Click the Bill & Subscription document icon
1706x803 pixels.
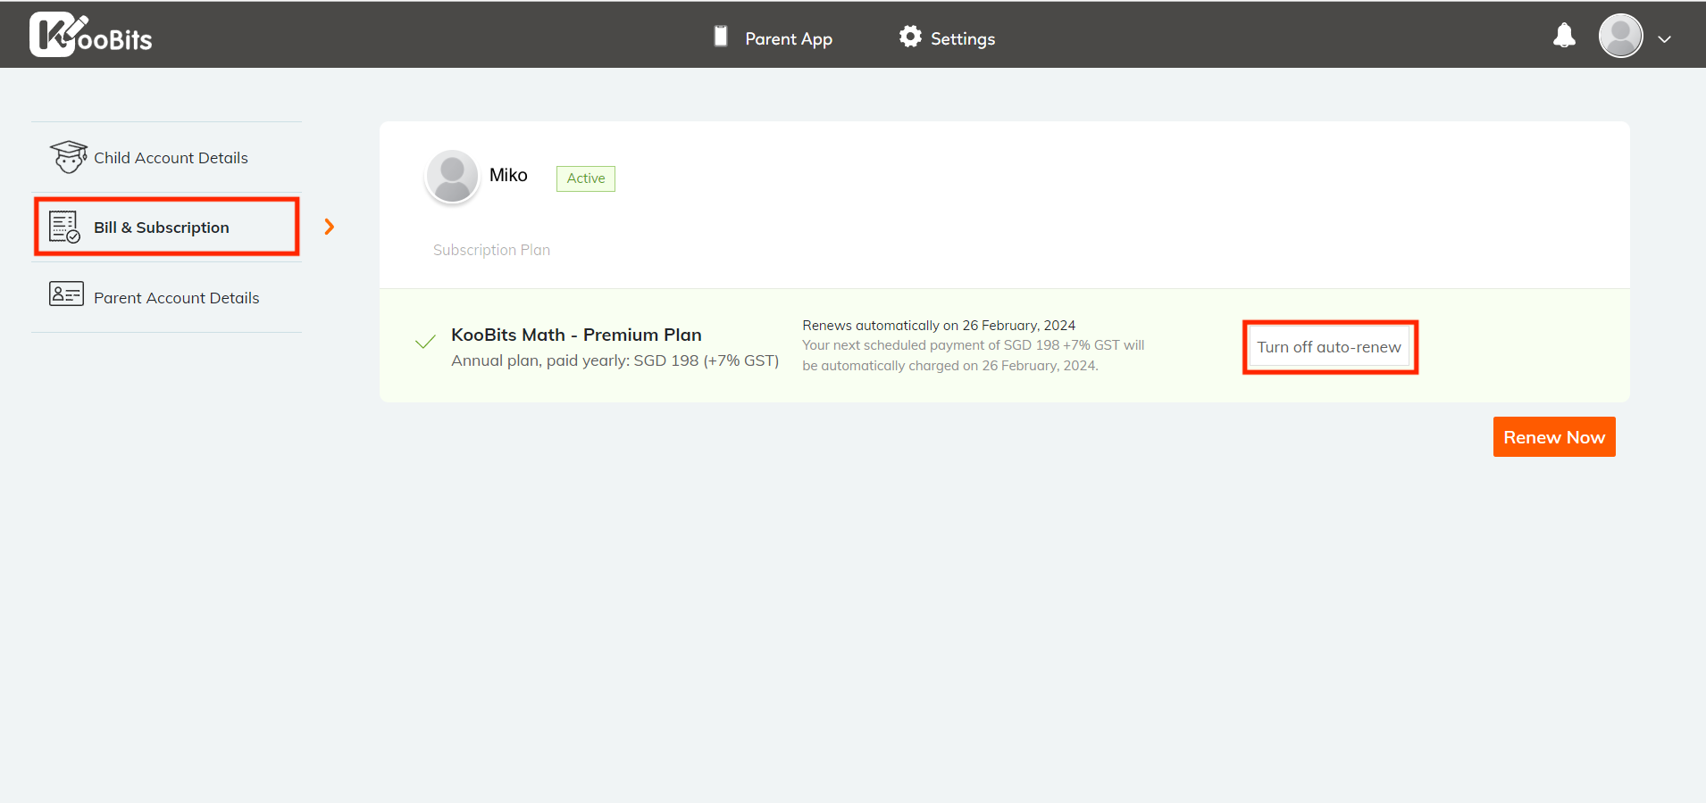click(x=64, y=228)
